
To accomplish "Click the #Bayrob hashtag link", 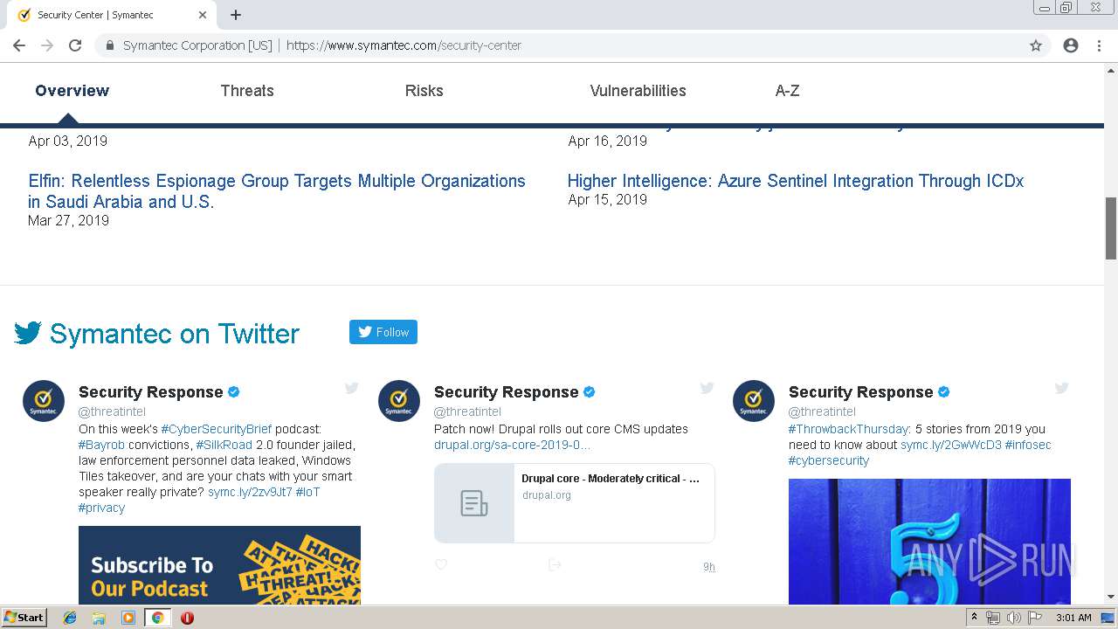I will (x=101, y=445).
